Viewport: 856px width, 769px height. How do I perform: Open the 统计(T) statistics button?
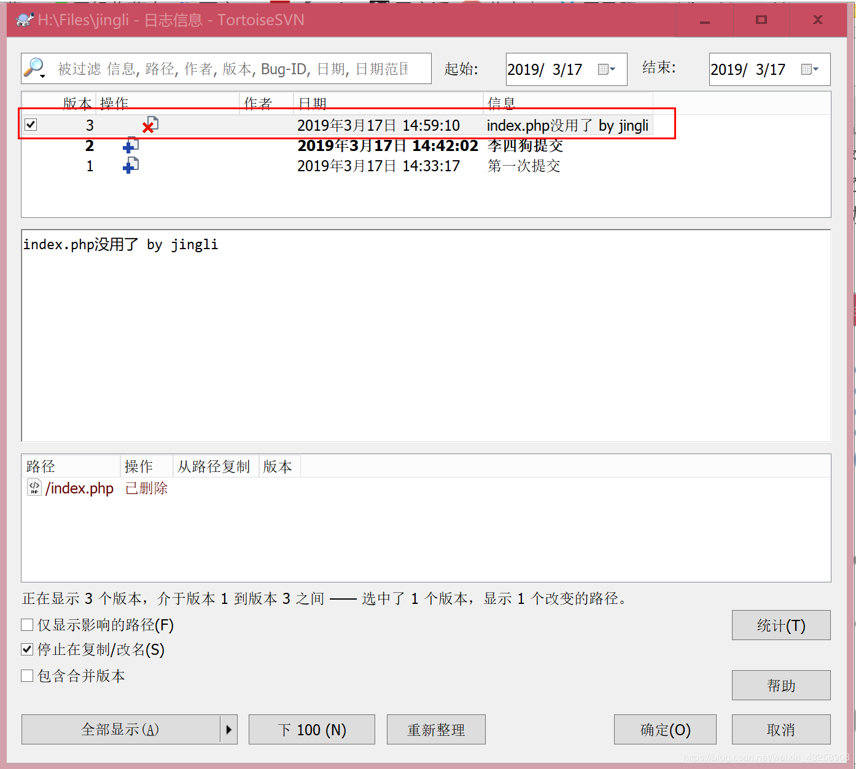pyautogui.click(x=781, y=625)
